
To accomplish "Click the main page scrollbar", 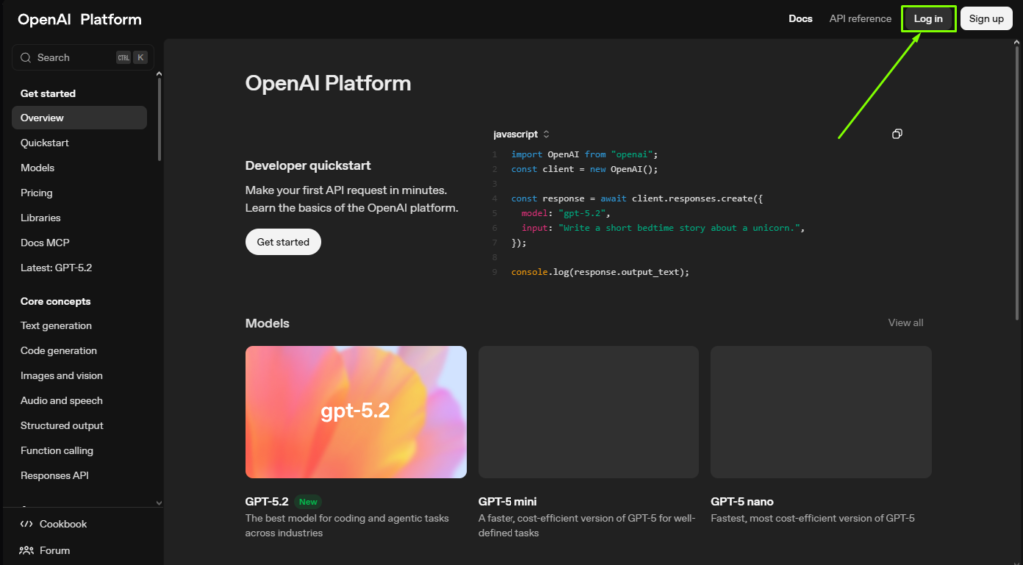I will point(1016,183).
